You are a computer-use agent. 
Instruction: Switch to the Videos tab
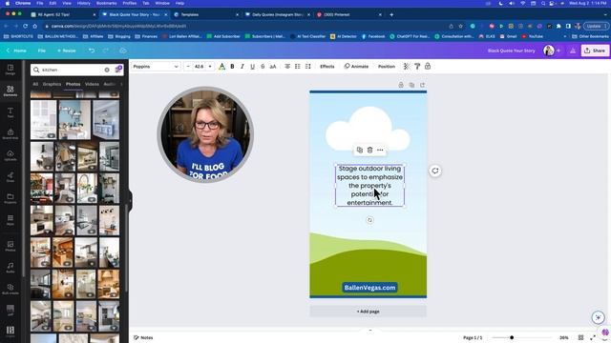92,84
